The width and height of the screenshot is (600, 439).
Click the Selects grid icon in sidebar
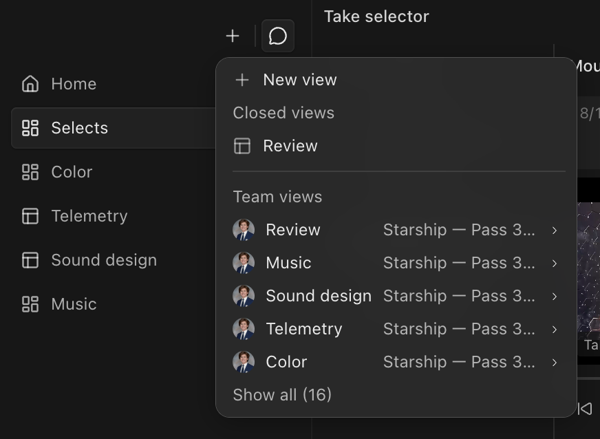tap(30, 128)
